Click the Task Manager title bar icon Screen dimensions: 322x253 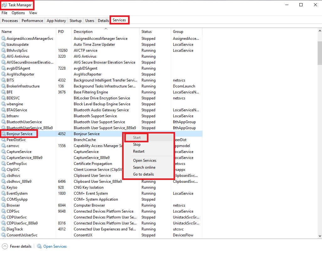(x=4, y=5)
